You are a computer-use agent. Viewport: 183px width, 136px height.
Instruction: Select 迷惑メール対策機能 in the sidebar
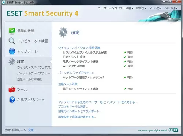pos(29,79)
